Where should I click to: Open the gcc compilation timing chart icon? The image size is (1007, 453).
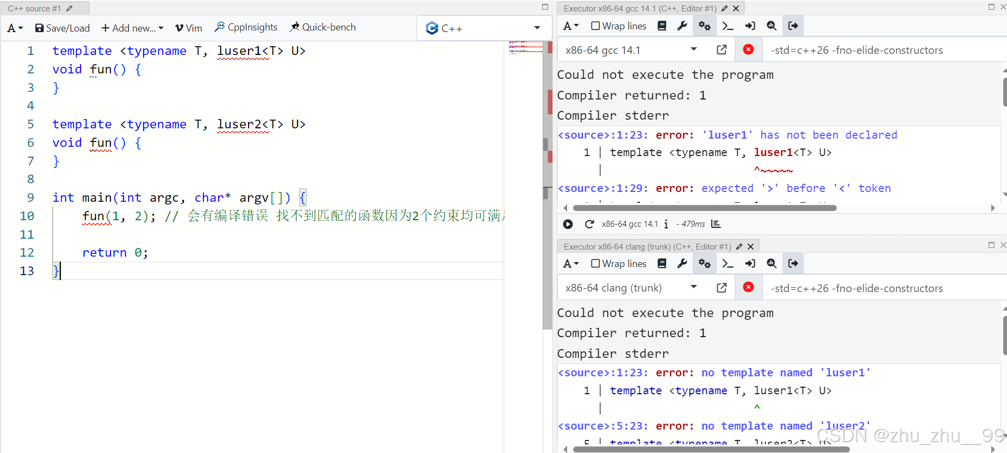pyautogui.click(x=716, y=224)
